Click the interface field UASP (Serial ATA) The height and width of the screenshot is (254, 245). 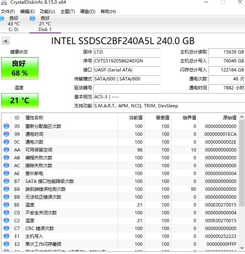click(127, 70)
